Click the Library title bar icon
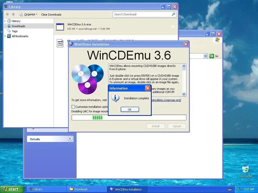 pyautogui.click(x=6, y=7)
